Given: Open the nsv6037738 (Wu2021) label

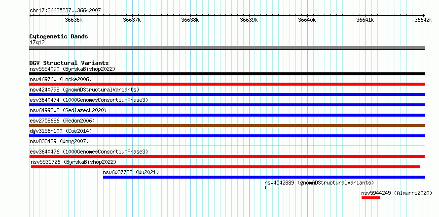Looking at the screenshot, I should pyautogui.click(x=131, y=172).
